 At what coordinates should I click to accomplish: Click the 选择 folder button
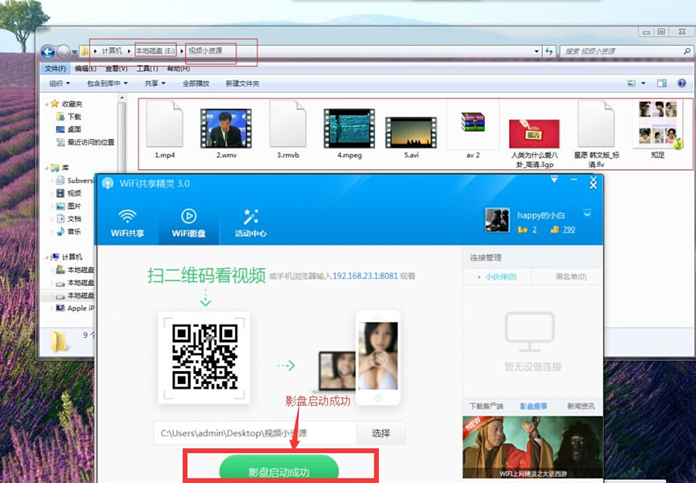(380, 433)
